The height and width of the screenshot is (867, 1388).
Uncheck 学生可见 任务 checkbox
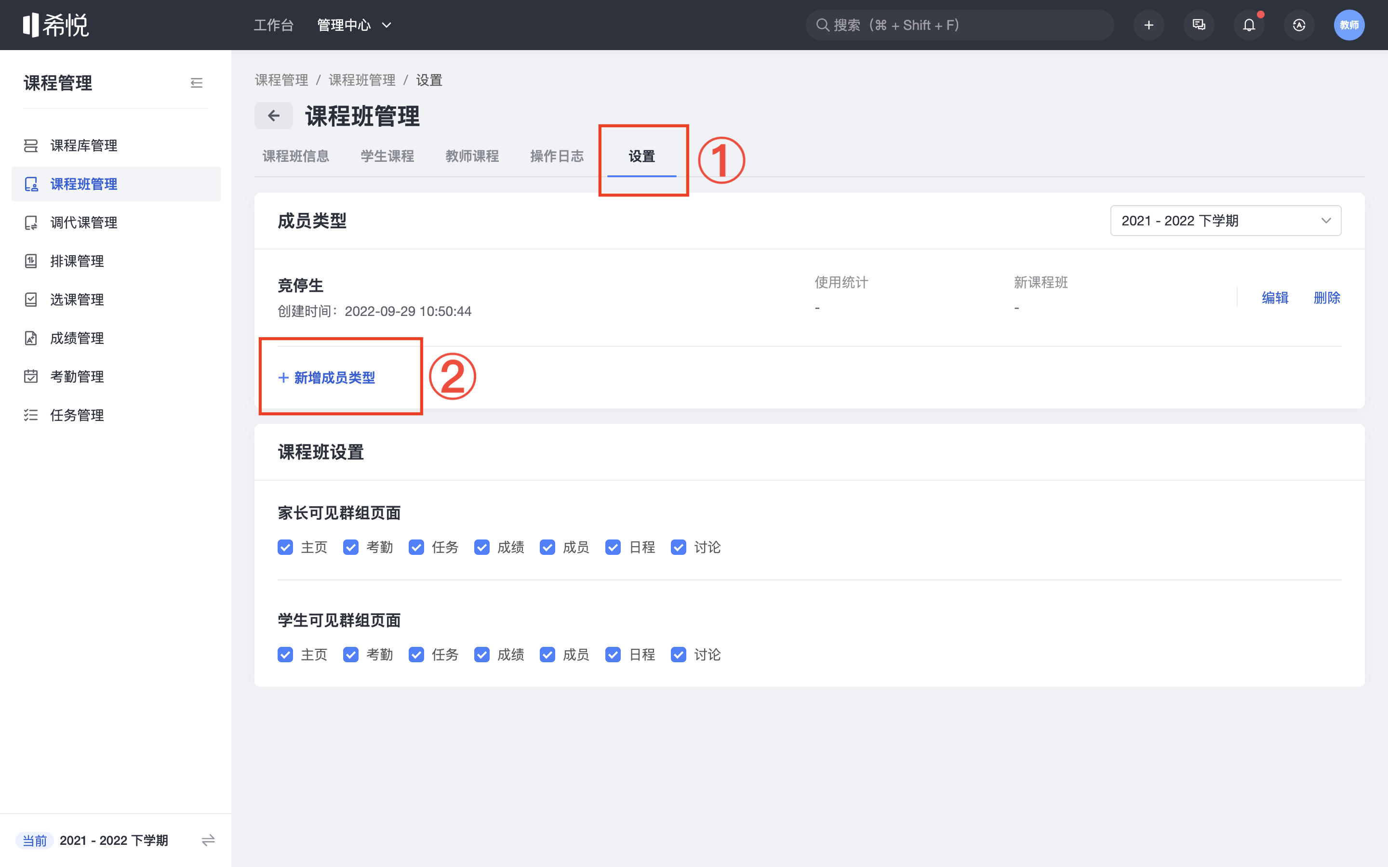tap(416, 655)
